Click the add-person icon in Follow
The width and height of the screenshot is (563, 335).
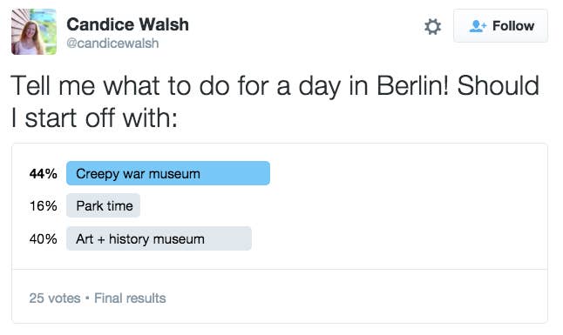pos(478,26)
